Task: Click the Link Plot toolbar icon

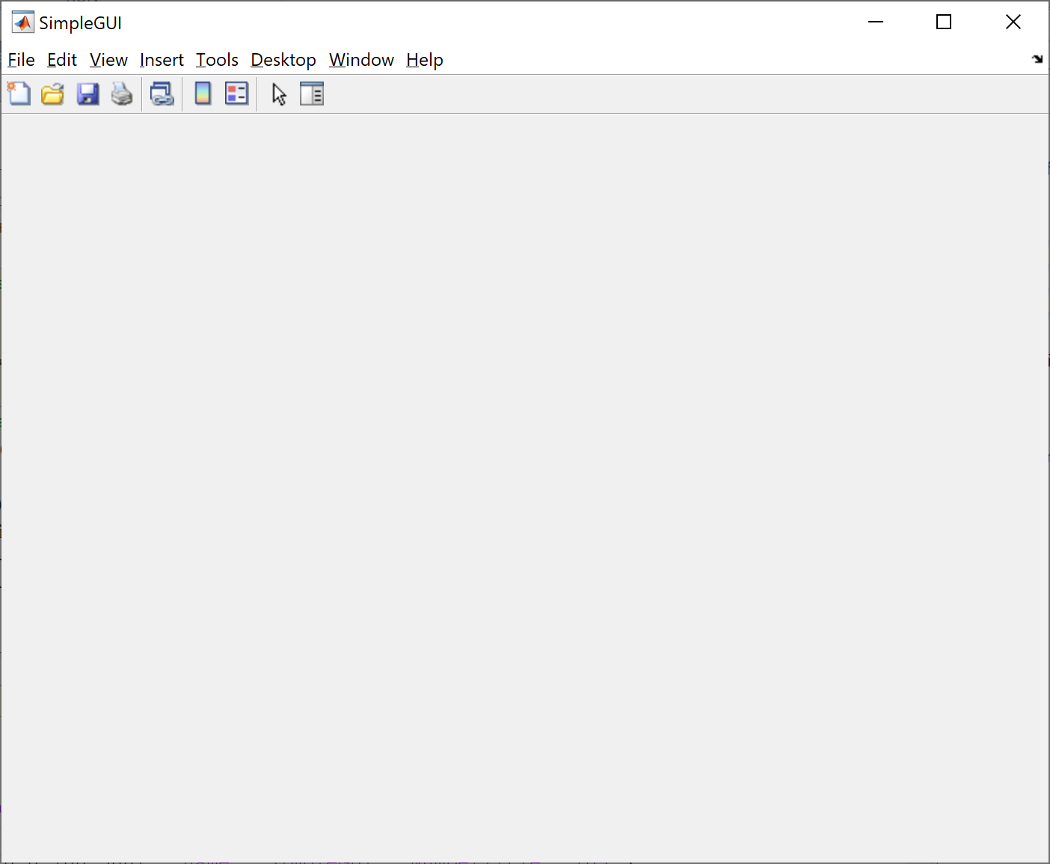Action: point(162,94)
